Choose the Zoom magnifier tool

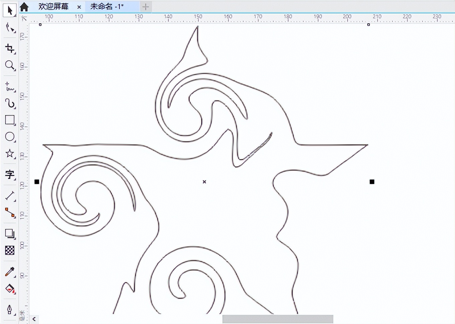(10, 65)
